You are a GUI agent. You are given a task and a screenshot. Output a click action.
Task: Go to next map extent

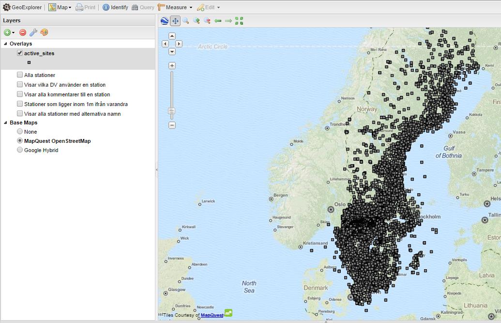click(x=228, y=21)
